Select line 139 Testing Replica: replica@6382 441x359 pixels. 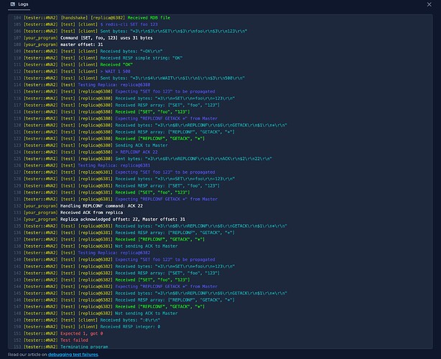[87, 253]
